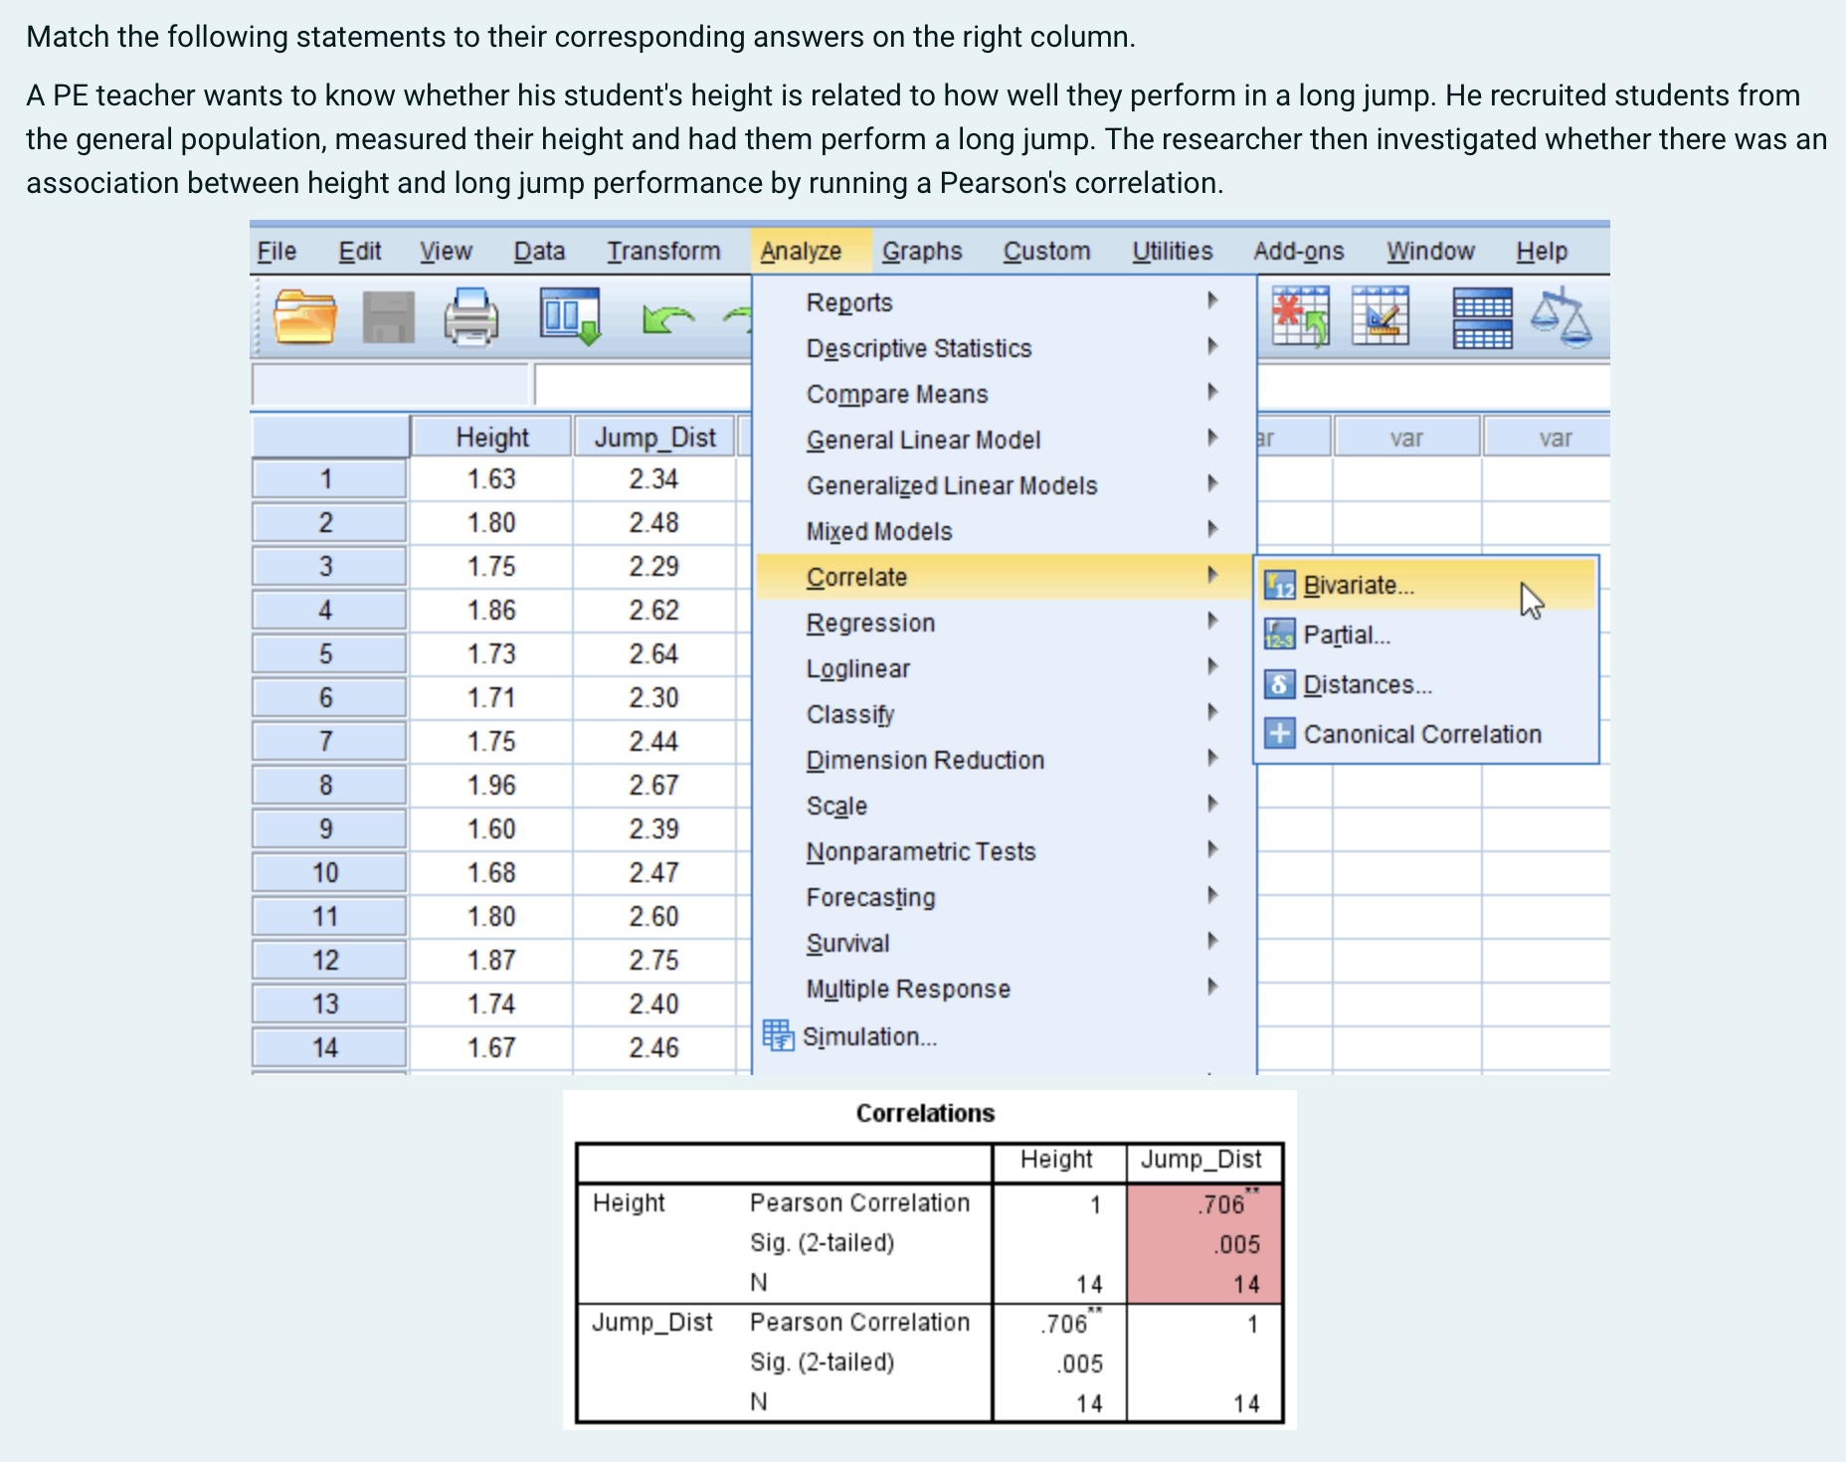Click Height cell value 1.87
This screenshot has width=1846, height=1462.
click(x=491, y=961)
